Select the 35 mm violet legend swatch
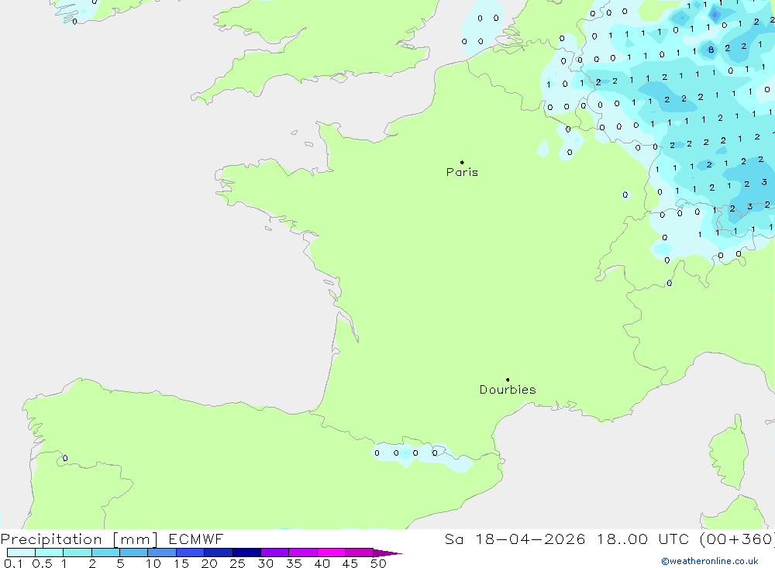 pos(302,553)
